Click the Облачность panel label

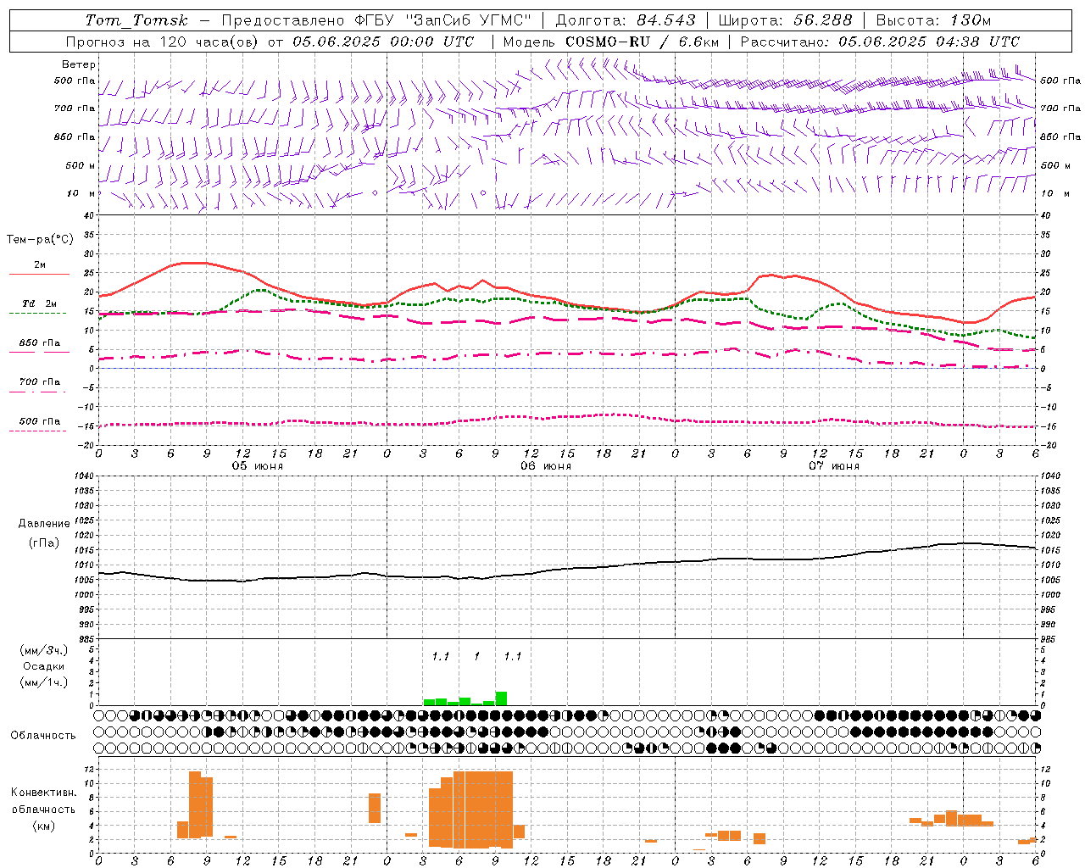pyautogui.click(x=43, y=736)
